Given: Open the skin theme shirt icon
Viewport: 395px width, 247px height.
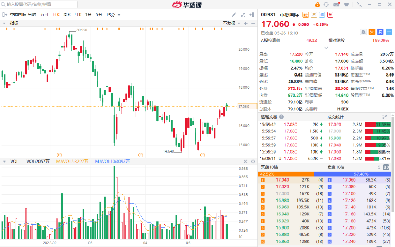Looking at the screenshot, I should point(347,5).
